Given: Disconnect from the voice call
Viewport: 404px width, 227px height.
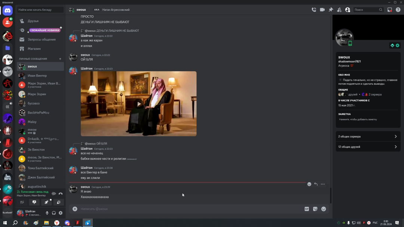Looking at the screenshot, I should point(61,193).
